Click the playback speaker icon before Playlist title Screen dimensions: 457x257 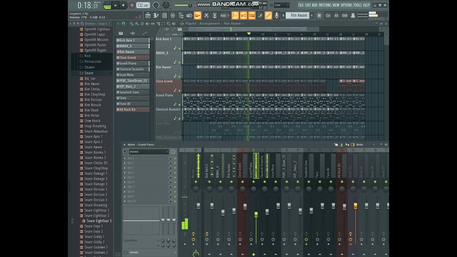pyautogui.click(x=182, y=24)
